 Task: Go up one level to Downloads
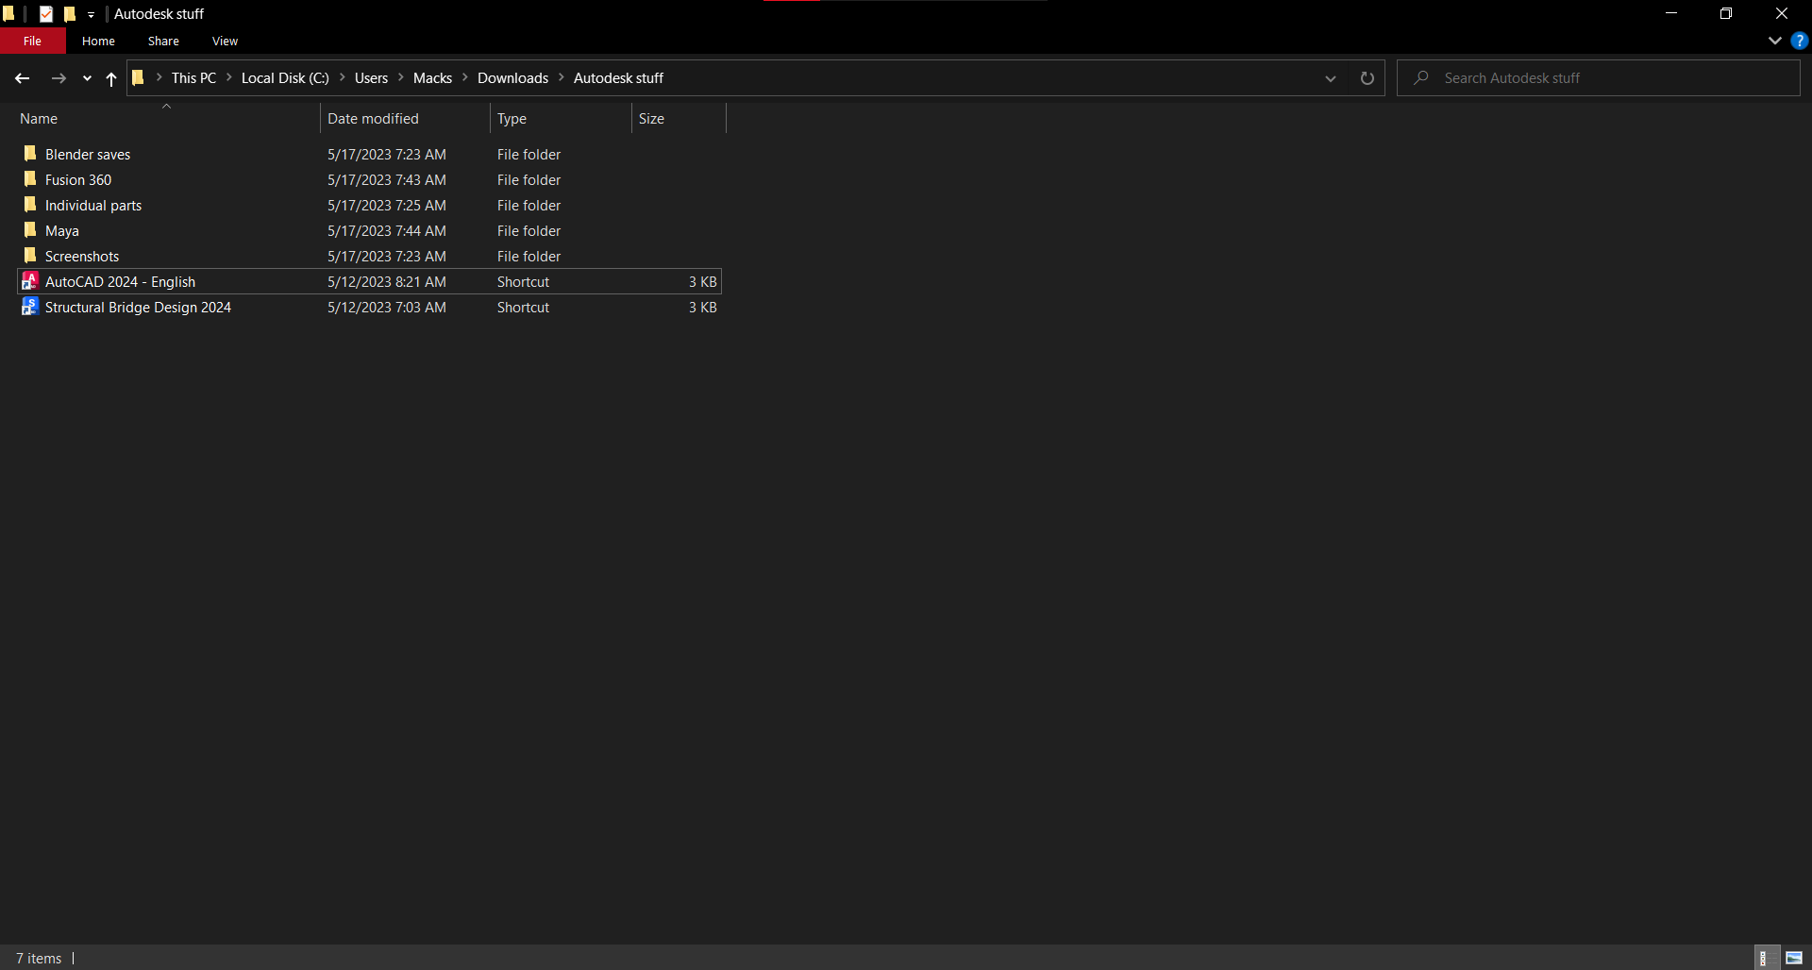pyautogui.click(x=111, y=78)
